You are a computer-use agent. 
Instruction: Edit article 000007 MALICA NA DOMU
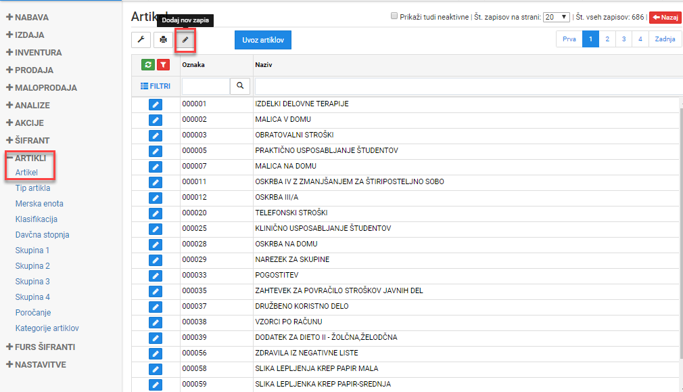coord(156,167)
